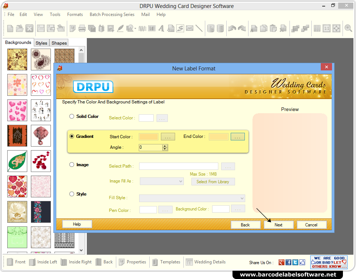Click the Select Path input field
Image resolution: width=356 pixels, height=279 pixels.
point(179,166)
